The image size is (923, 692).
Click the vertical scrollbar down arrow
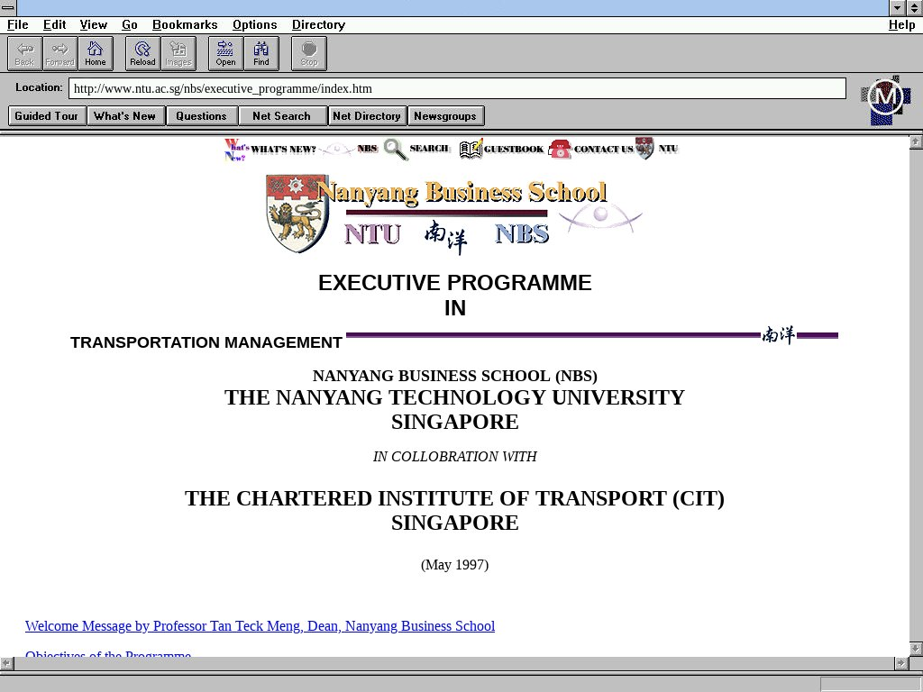[x=916, y=649]
